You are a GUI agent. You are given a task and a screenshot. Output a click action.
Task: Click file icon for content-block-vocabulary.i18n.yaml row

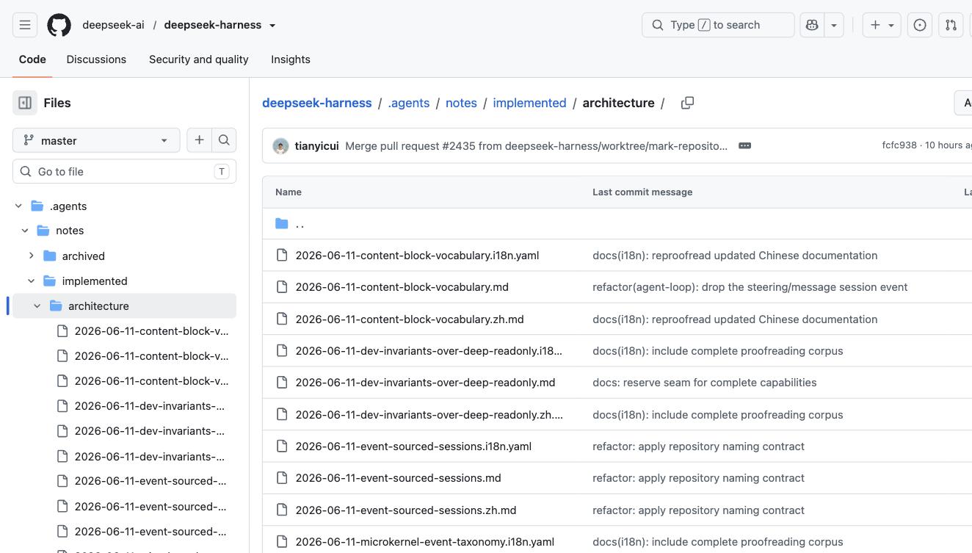282,255
